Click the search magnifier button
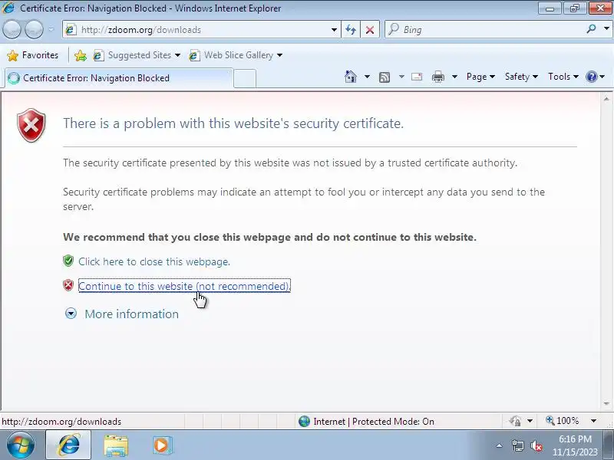614x460 pixels. [x=591, y=29]
